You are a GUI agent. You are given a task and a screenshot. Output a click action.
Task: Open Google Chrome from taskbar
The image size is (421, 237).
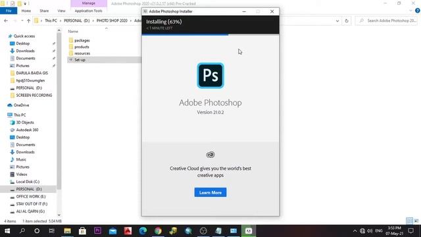[158, 231]
